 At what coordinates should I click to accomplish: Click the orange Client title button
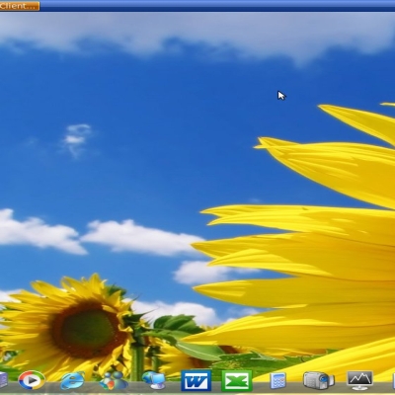click(20, 6)
